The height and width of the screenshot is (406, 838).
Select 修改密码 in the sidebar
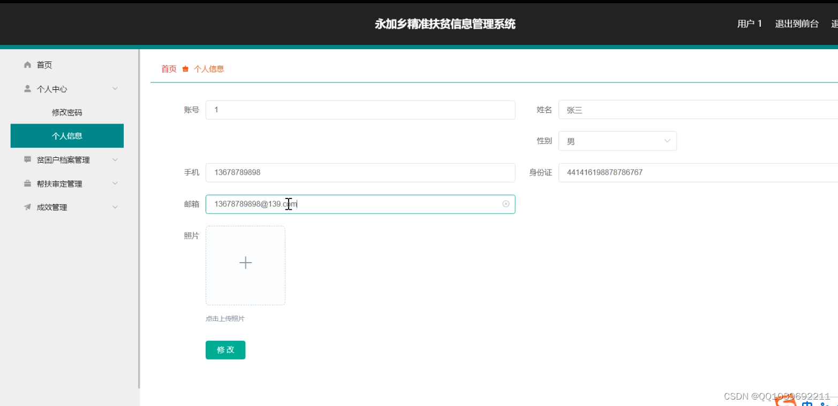[67, 112]
